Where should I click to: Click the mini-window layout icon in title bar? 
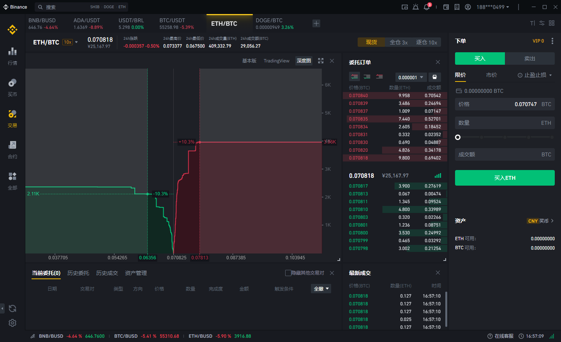405,7
